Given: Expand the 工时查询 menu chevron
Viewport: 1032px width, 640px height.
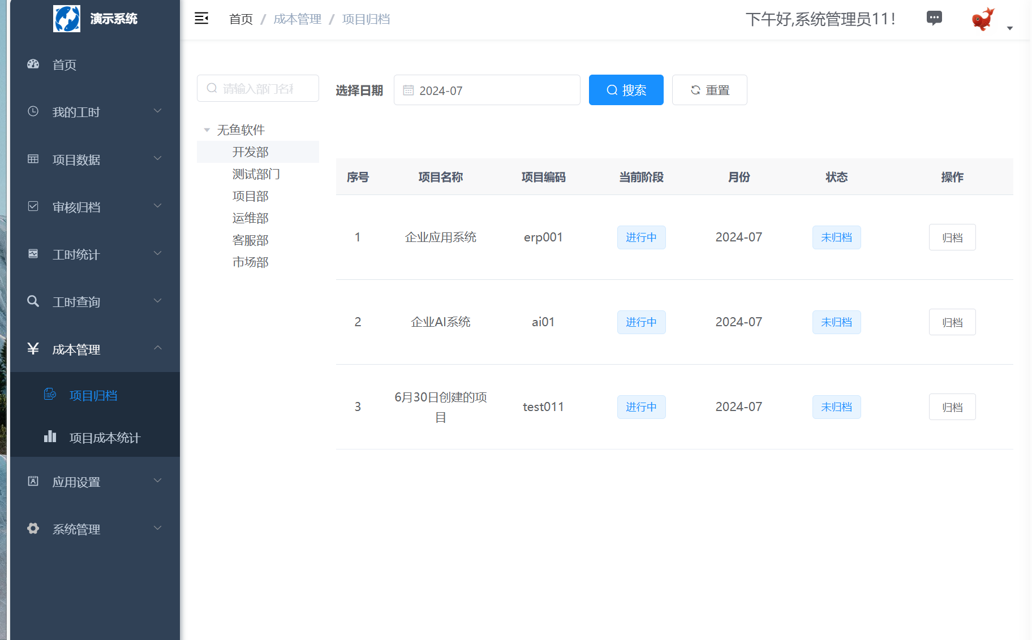Looking at the screenshot, I should coord(158,301).
